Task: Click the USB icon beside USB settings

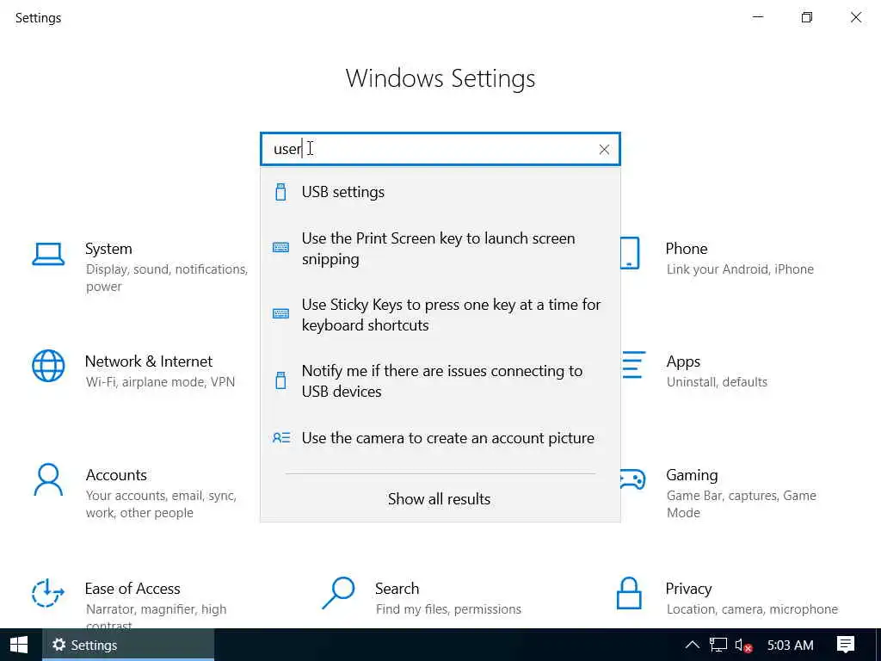Action: coord(280,192)
